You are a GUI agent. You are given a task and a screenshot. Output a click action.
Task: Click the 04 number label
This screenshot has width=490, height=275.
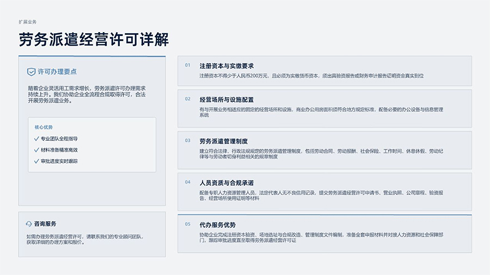coord(187,182)
